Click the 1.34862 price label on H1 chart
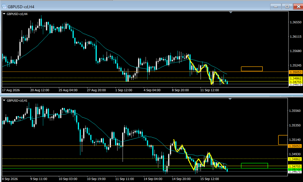The width and height of the screenshot is (303, 182). 295,159
